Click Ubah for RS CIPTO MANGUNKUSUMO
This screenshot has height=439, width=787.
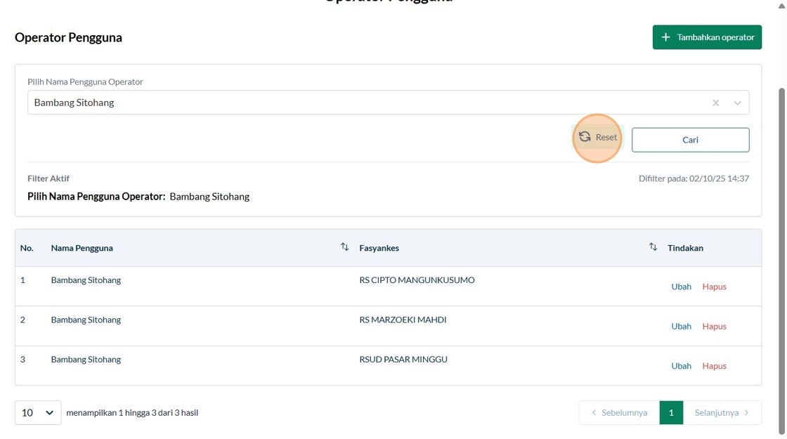pos(681,287)
